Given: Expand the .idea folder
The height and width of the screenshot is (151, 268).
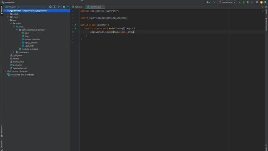Looking at the screenshot, I should pyautogui.click(x=8, y=14).
